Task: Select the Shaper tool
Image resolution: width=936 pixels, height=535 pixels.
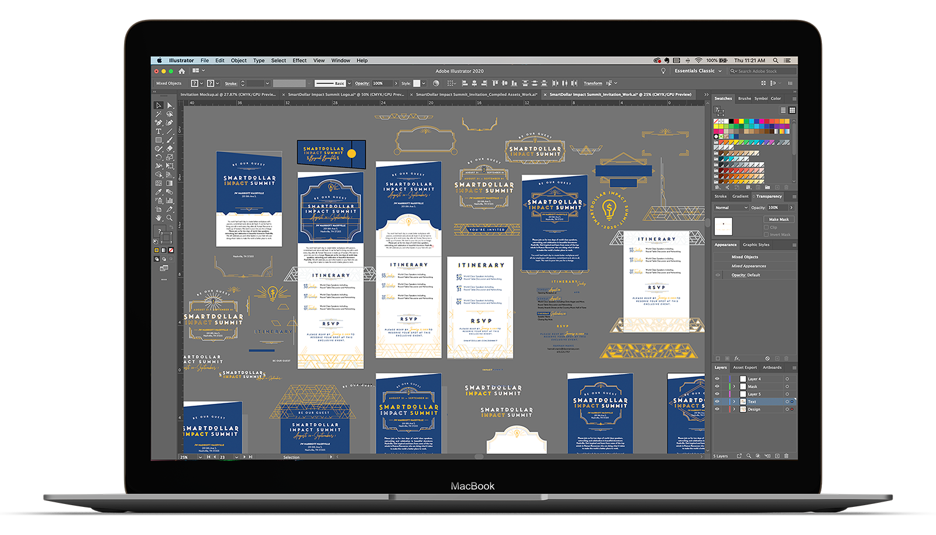Action: (159, 149)
